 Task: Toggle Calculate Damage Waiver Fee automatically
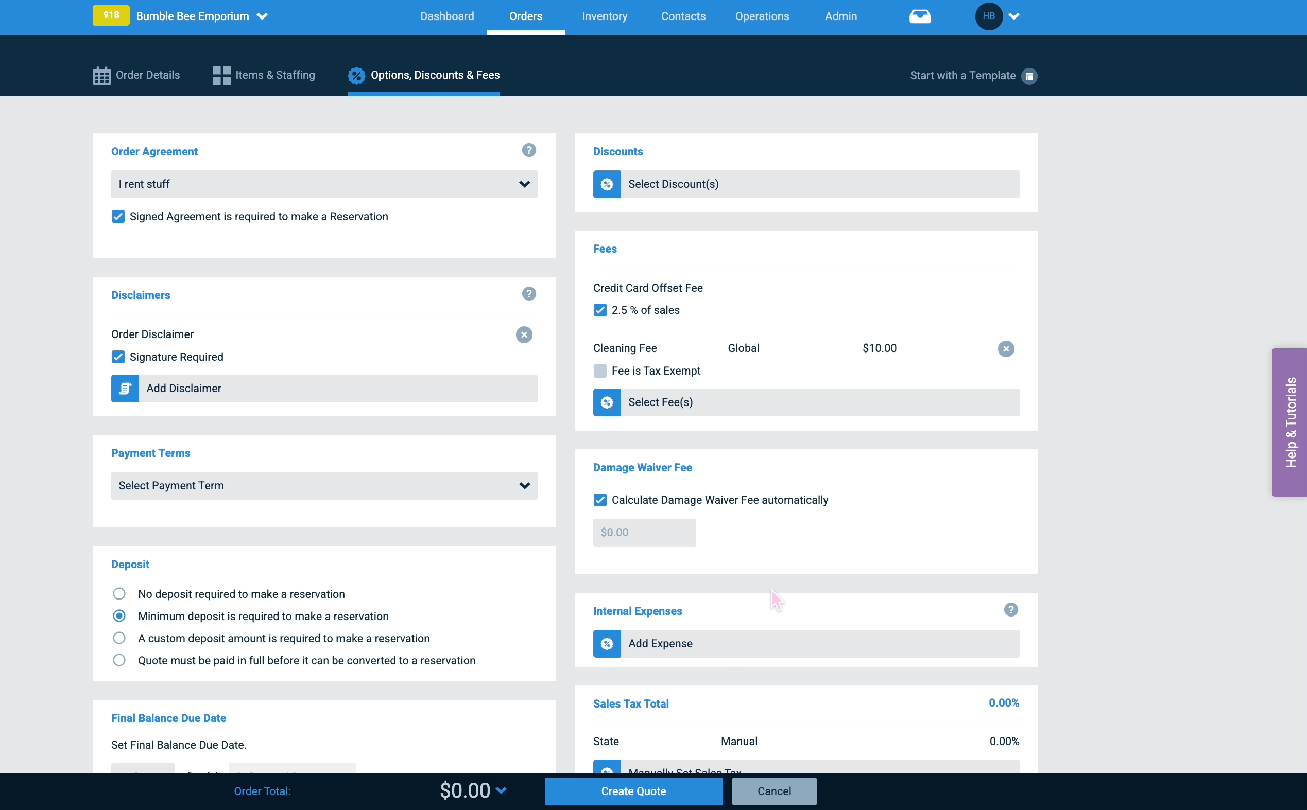click(x=600, y=500)
